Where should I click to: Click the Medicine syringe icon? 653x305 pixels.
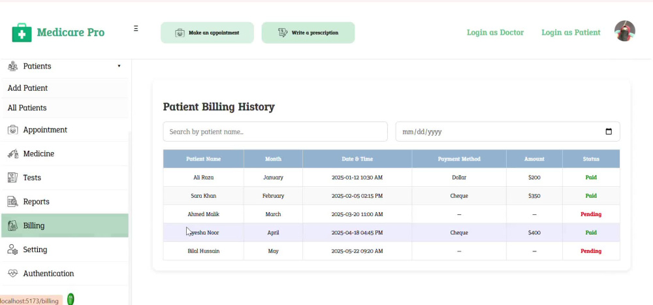point(13,153)
